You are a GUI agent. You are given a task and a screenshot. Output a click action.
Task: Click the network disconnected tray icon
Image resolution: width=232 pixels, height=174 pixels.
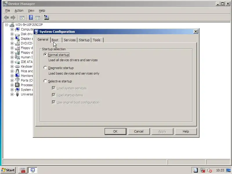203,170
